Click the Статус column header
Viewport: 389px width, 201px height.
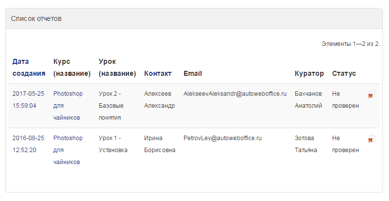344,74
